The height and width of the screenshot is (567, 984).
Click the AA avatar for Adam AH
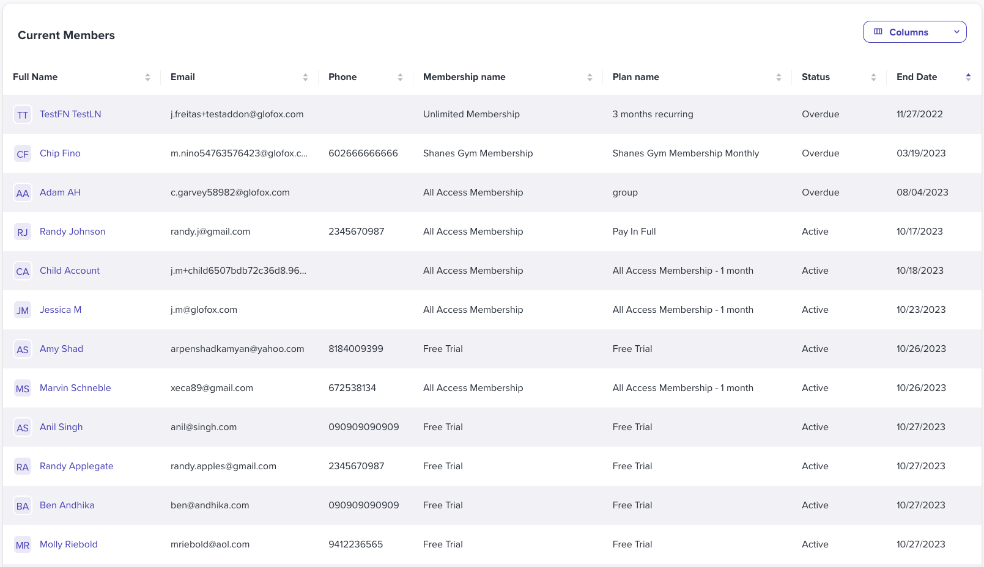click(23, 192)
